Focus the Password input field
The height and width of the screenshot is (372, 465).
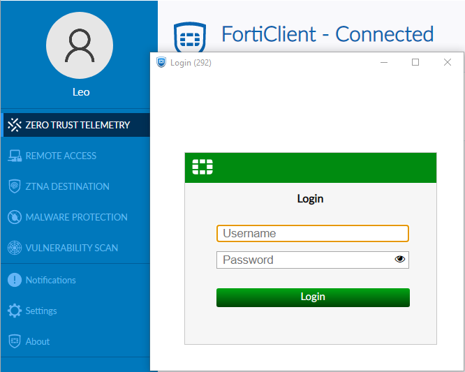(313, 260)
